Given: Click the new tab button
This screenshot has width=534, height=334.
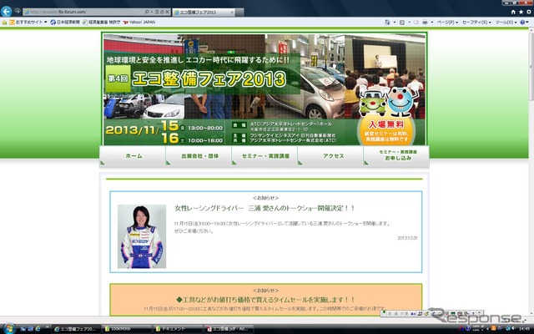Looking at the screenshot, I should [x=240, y=13].
